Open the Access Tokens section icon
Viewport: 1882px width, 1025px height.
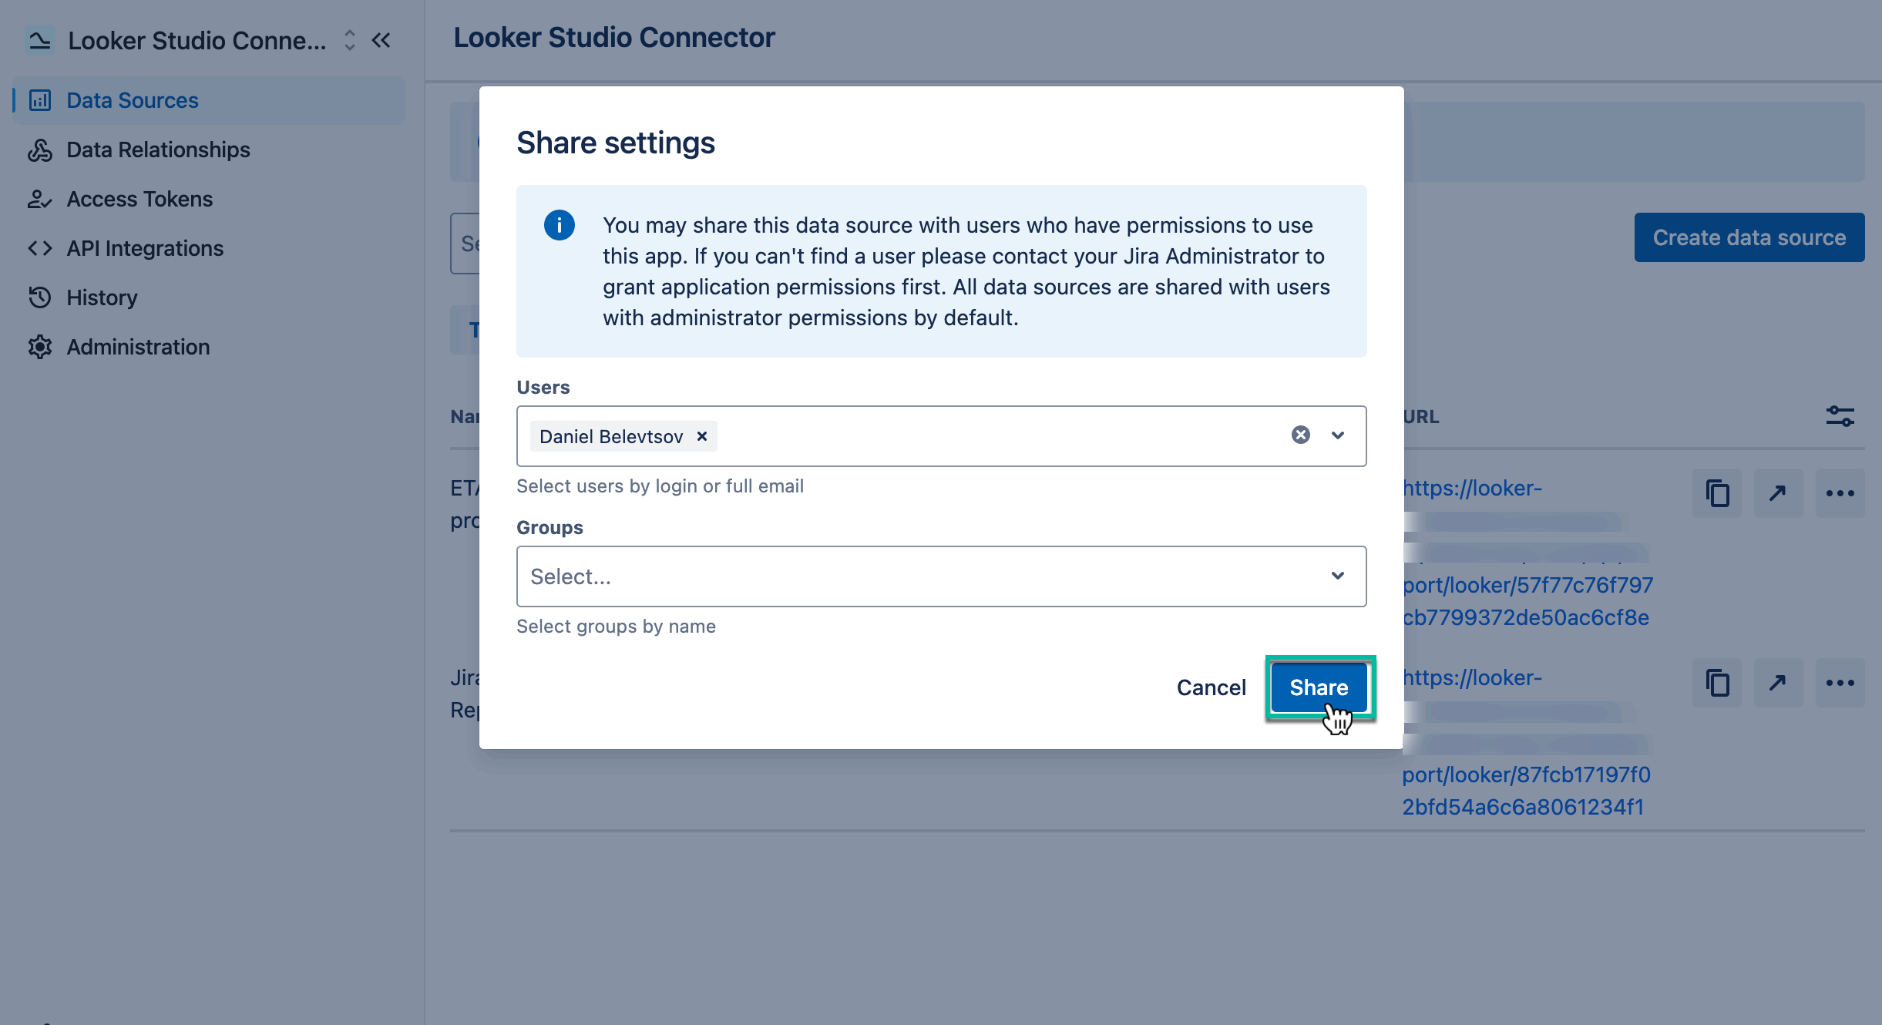[40, 199]
